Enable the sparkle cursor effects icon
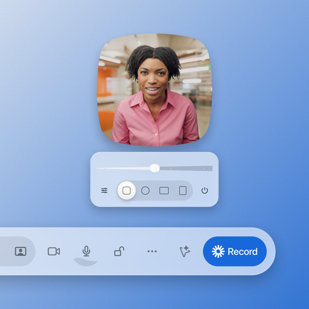Viewport: 309px width, 309px height. click(x=185, y=251)
